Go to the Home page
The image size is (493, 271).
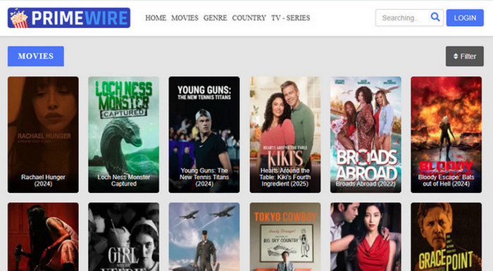tap(156, 18)
